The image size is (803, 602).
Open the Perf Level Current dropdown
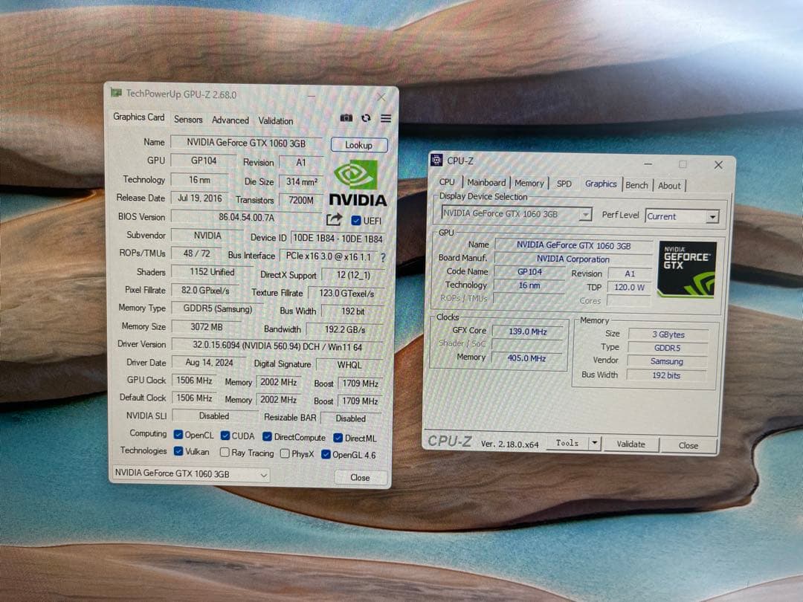coord(682,216)
